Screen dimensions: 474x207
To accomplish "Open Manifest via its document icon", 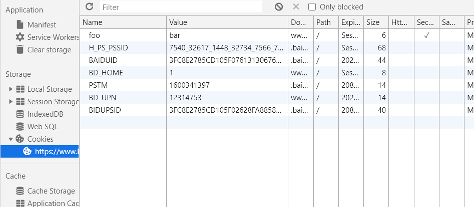I will 20,24.
